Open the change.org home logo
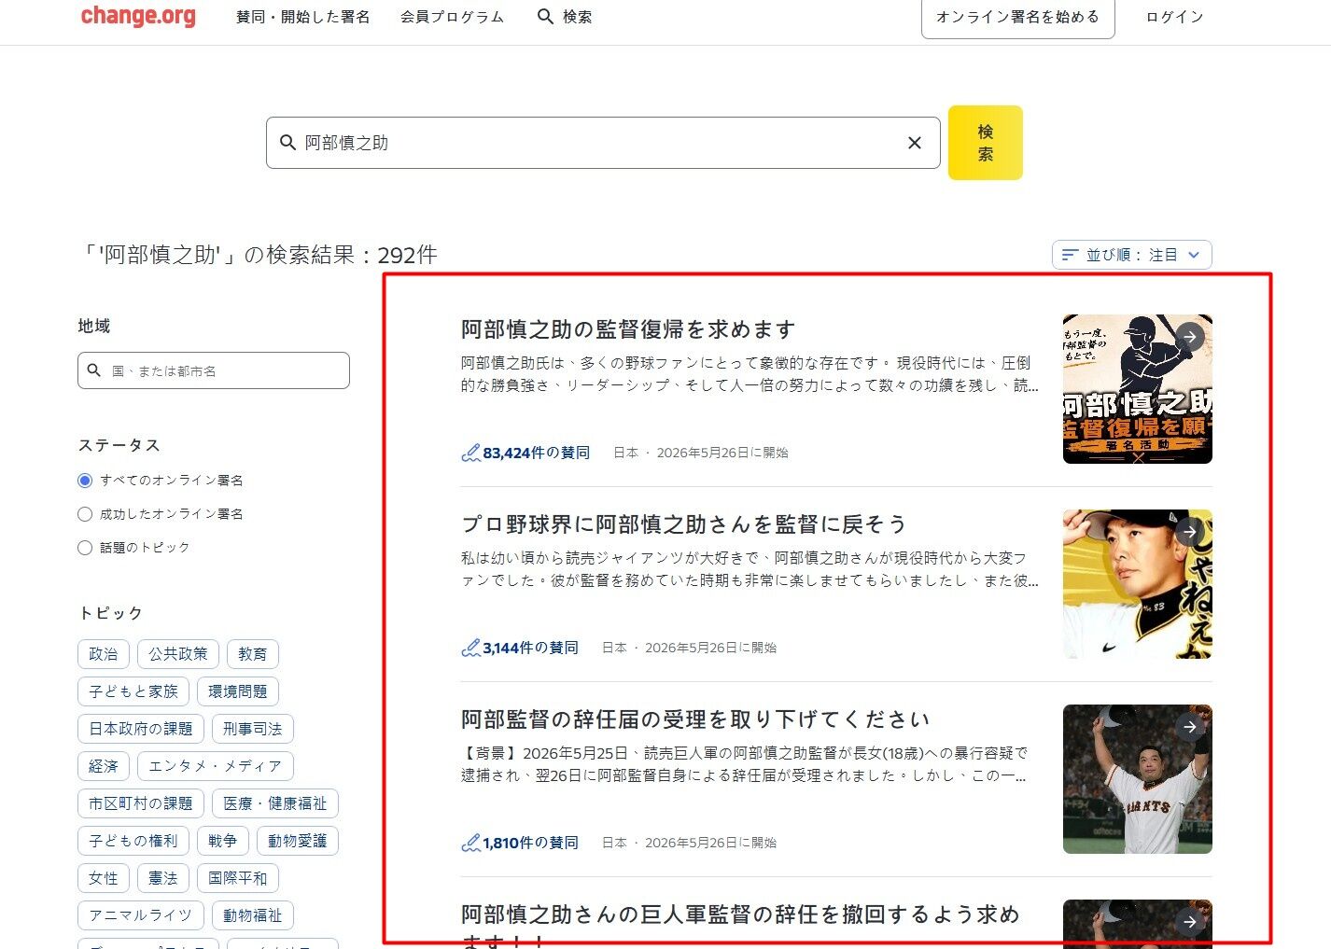 pyautogui.click(x=138, y=16)
